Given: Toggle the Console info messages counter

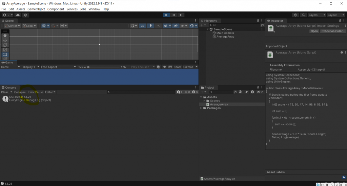Looking at the screenshot, I should (179, 92).
